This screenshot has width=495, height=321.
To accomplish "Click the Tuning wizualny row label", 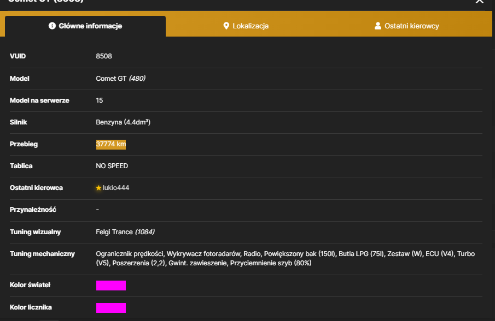I will pyautogui.click(x=35, y=232).
